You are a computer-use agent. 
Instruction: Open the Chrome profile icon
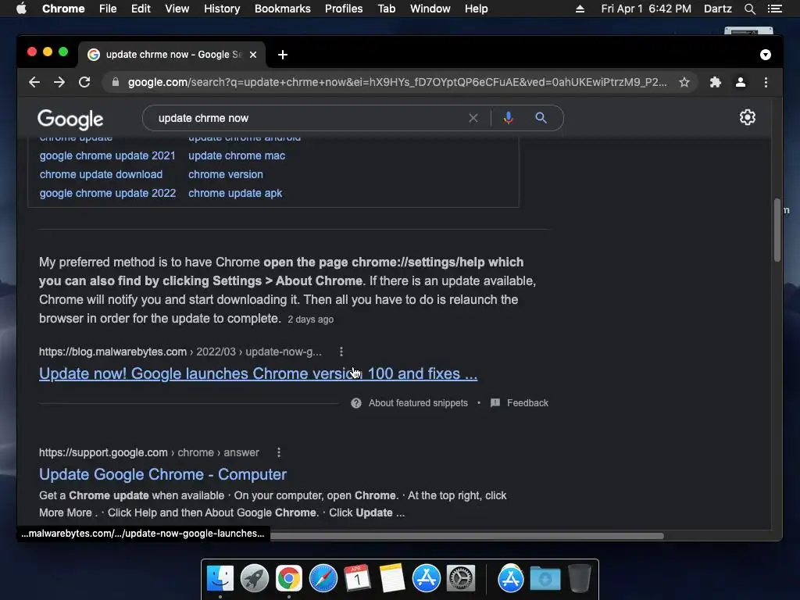741,82
